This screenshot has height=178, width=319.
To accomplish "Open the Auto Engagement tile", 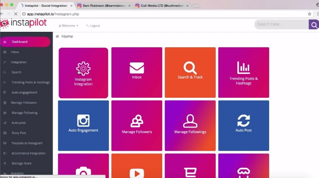I will (x=83, y=126).
